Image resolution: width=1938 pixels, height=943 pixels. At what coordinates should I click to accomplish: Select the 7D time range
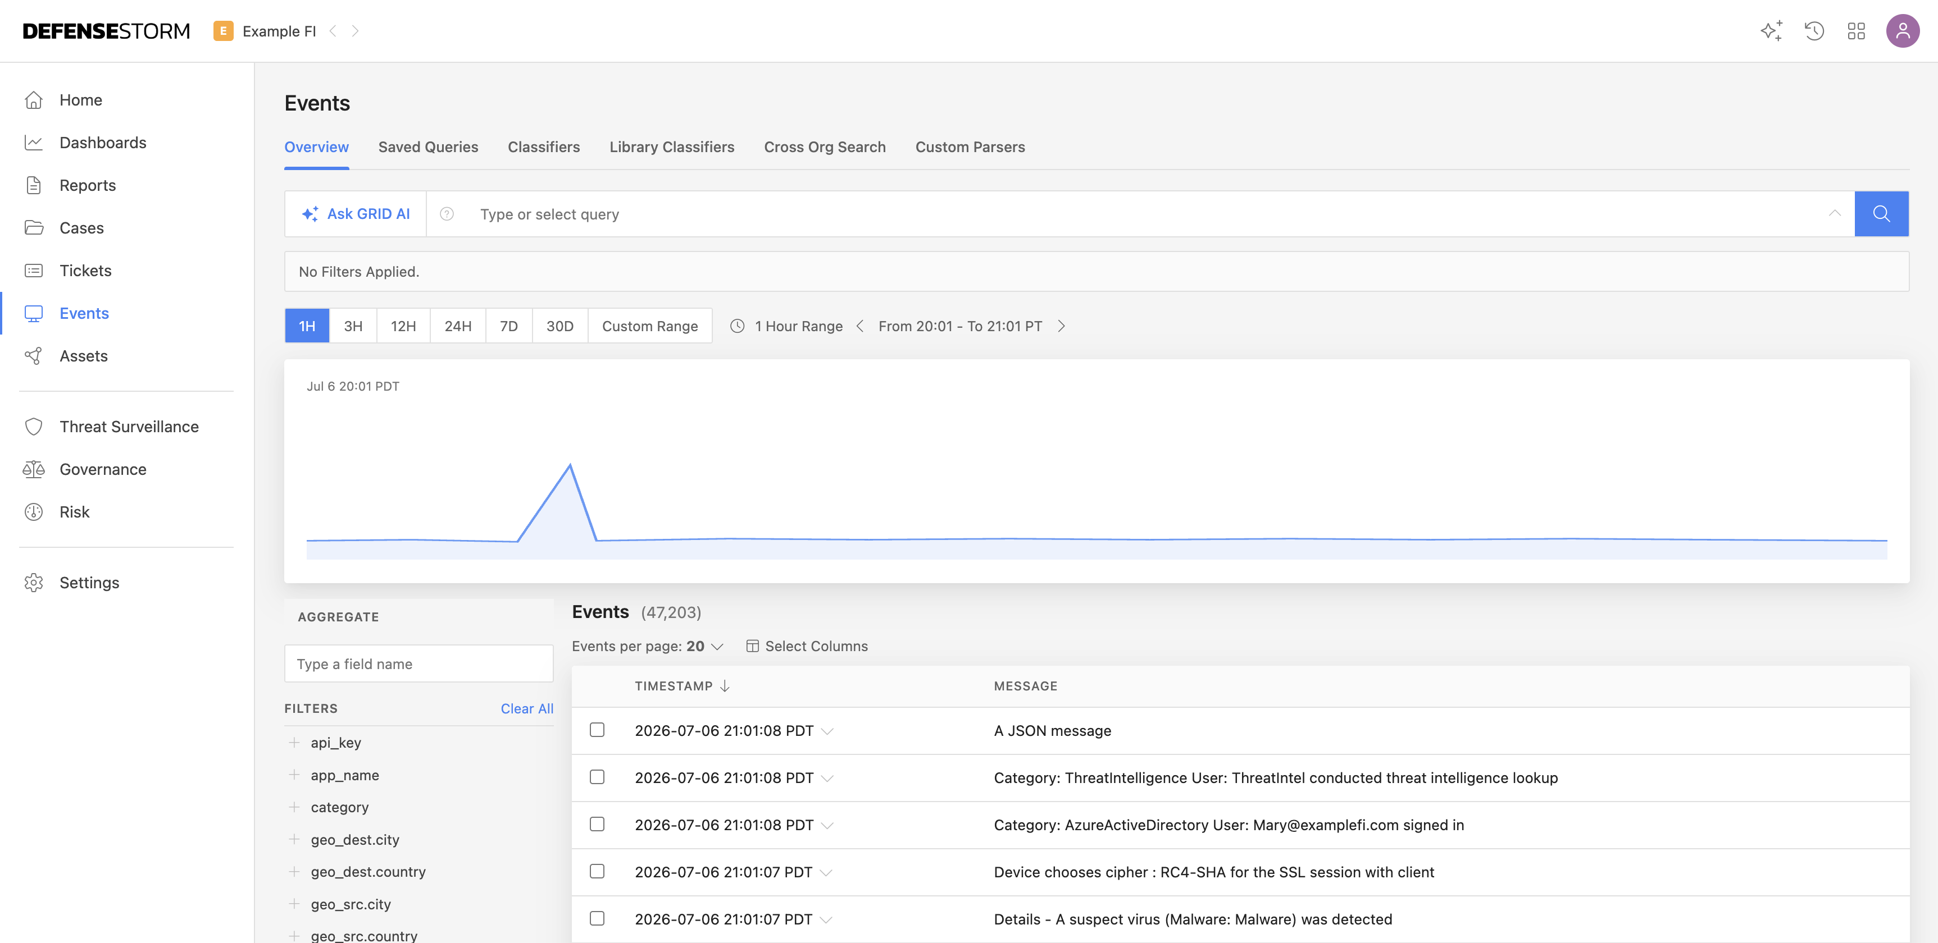point(509,326)
